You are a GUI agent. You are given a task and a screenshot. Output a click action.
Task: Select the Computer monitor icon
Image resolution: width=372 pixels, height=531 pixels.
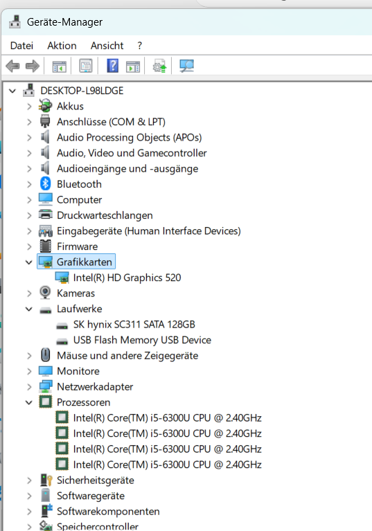(x=46, y=199)
